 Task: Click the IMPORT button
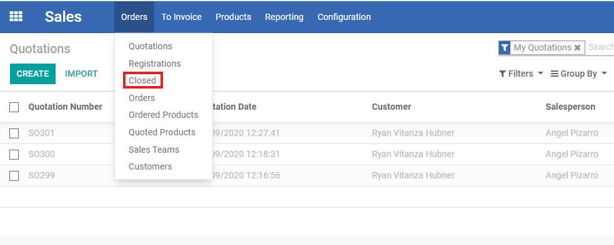[x=81, y=74]
